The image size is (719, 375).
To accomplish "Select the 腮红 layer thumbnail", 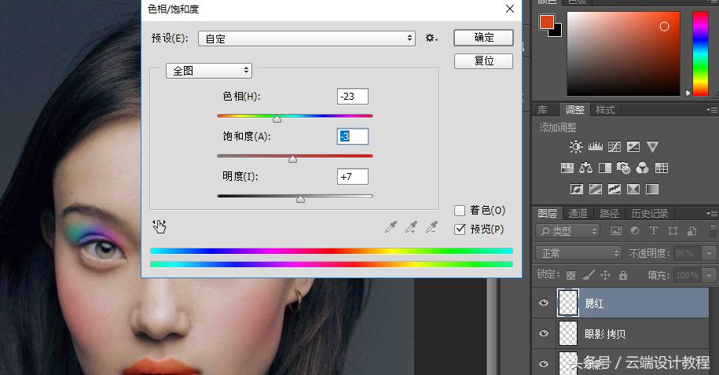I will [568, 303].
